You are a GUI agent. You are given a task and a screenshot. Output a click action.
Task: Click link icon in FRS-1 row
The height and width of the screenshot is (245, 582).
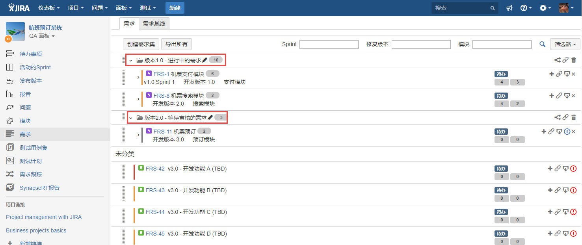(x=559, y=74)
